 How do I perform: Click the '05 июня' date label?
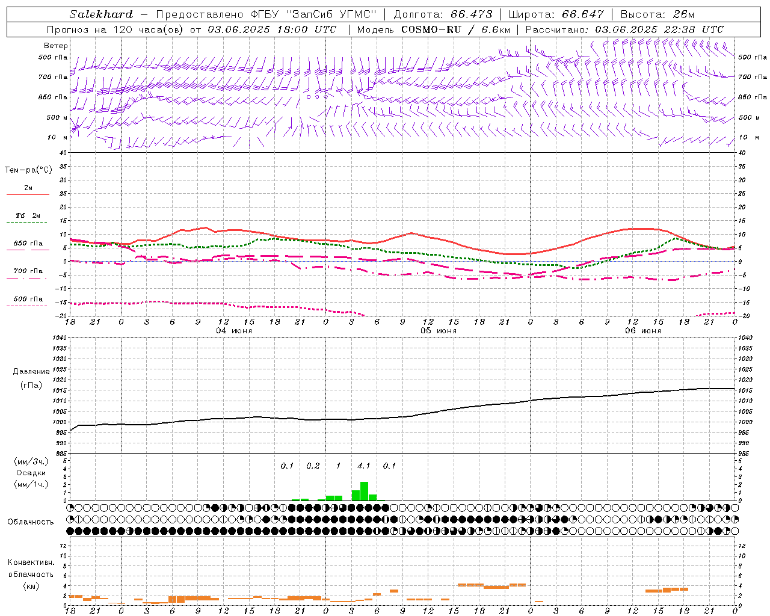439,331
